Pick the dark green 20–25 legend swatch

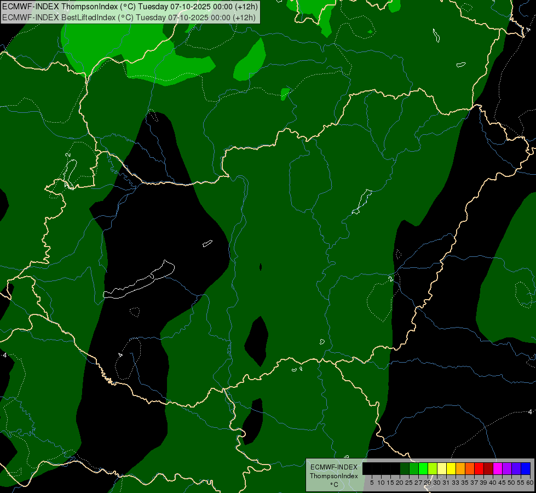tap(405, 468)
